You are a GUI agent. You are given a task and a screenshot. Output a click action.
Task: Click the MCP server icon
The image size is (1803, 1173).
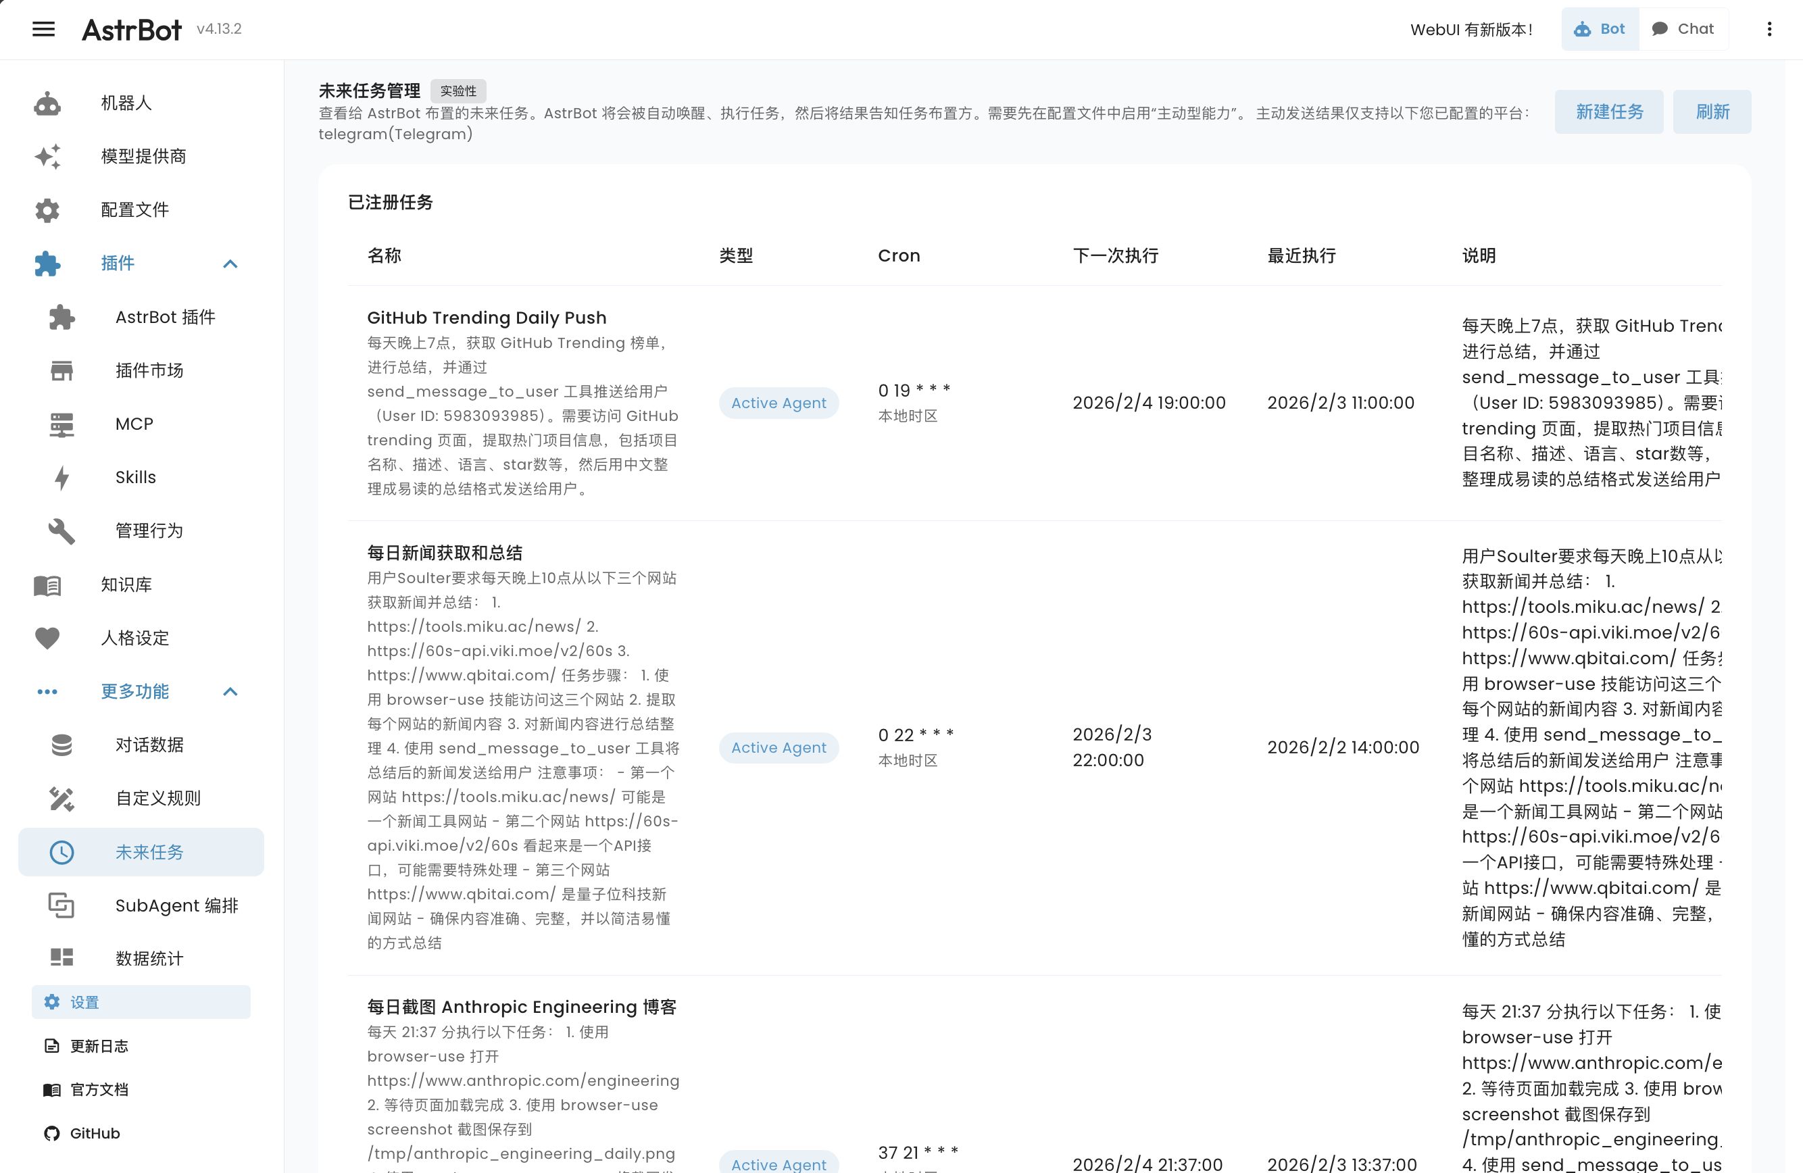[61, 424]
